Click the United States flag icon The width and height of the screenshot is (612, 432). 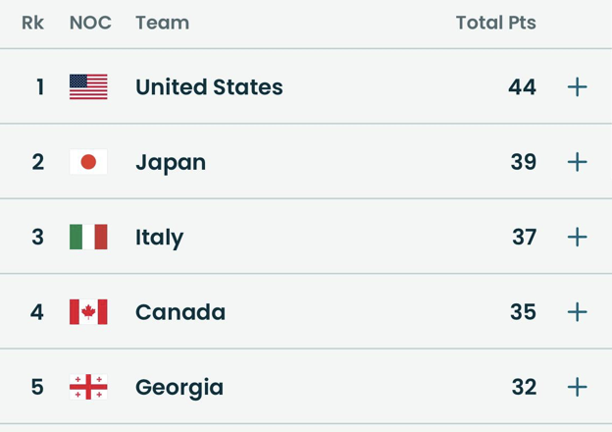click(88, 86)
